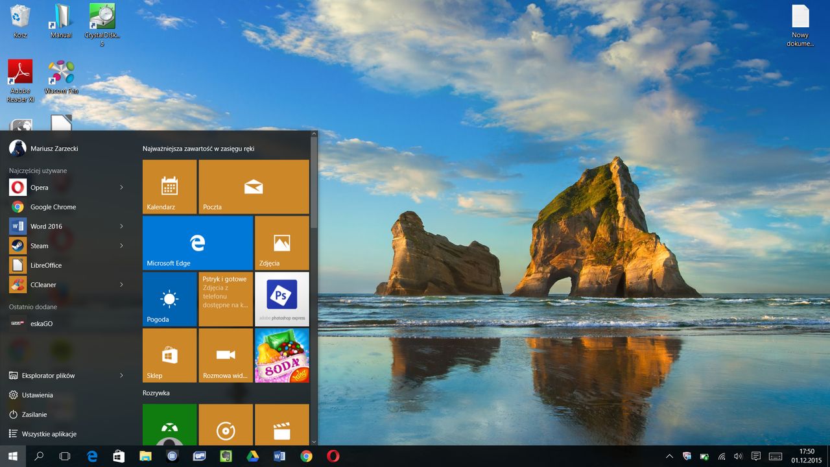Image resolution: width=830 pixels, height=467 pixels.
Task: Expand the Opera jump list arrow
Action: click(121, 187)
